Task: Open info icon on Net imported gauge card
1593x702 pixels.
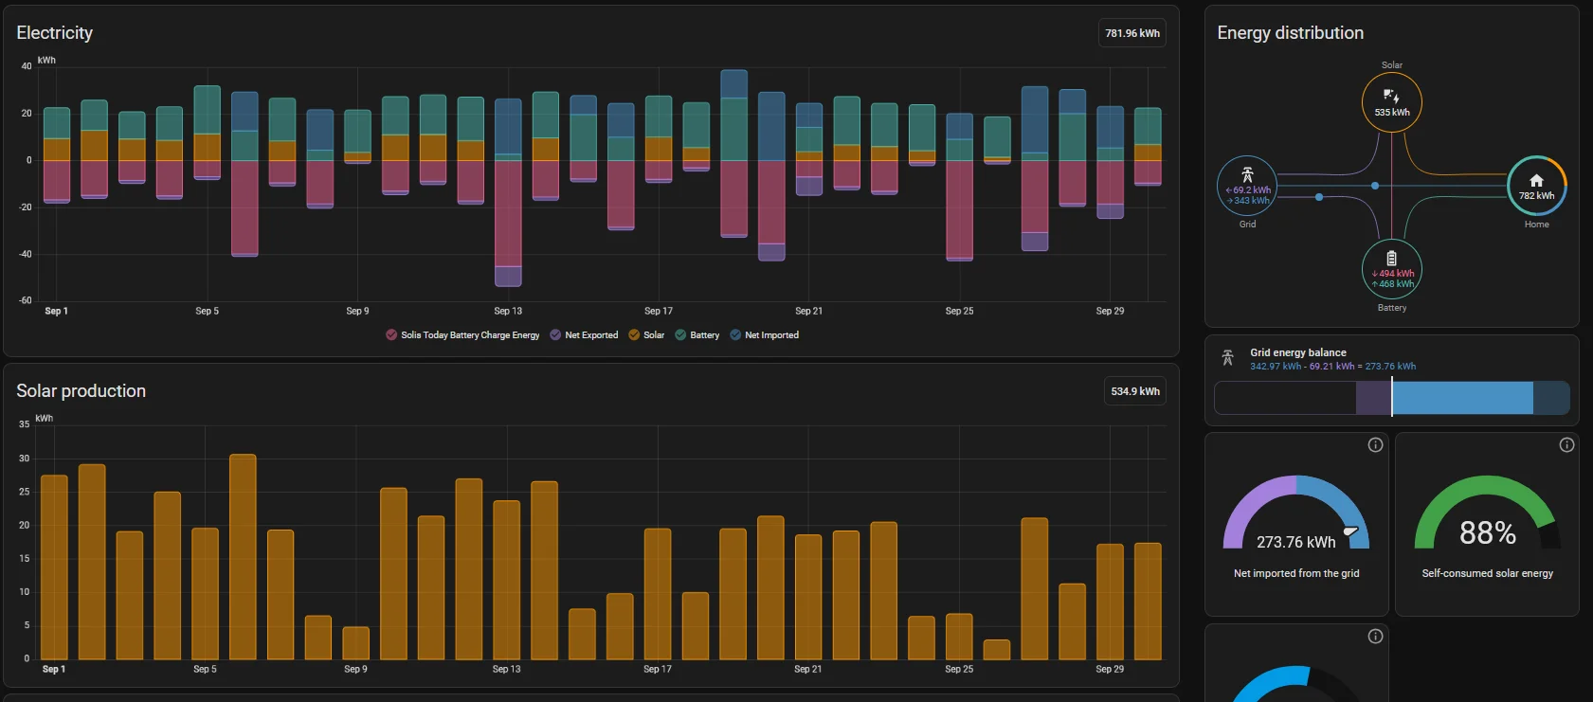Action: click(x=1375, y=445)
